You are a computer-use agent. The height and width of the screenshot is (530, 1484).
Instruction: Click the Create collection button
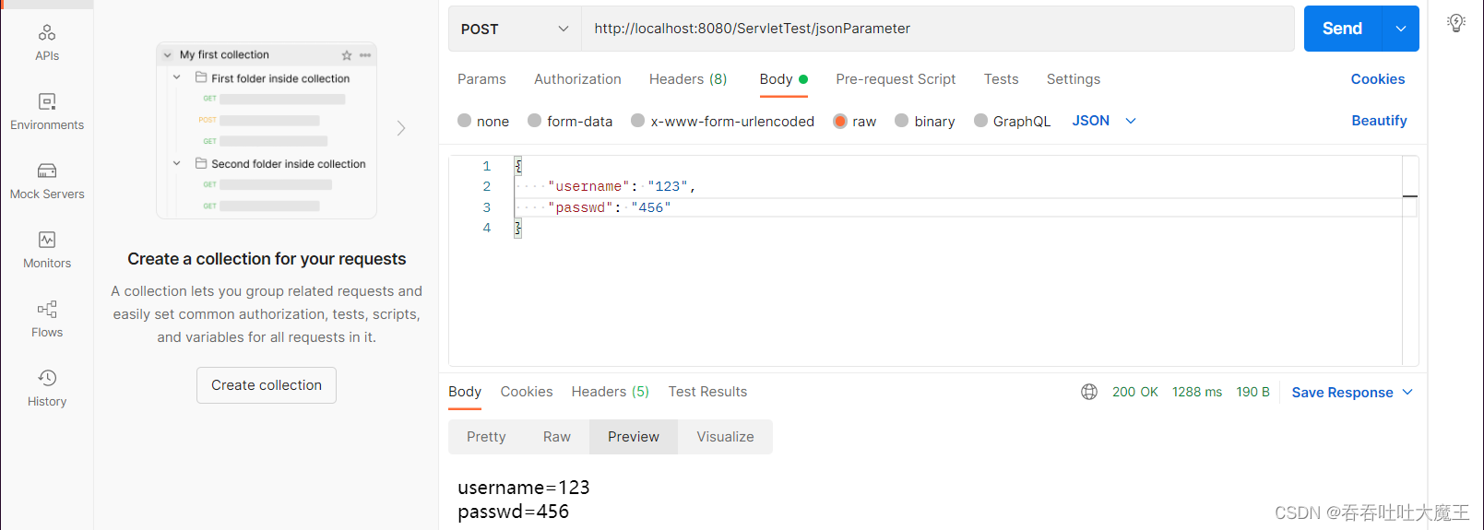(x=267, y=385)
